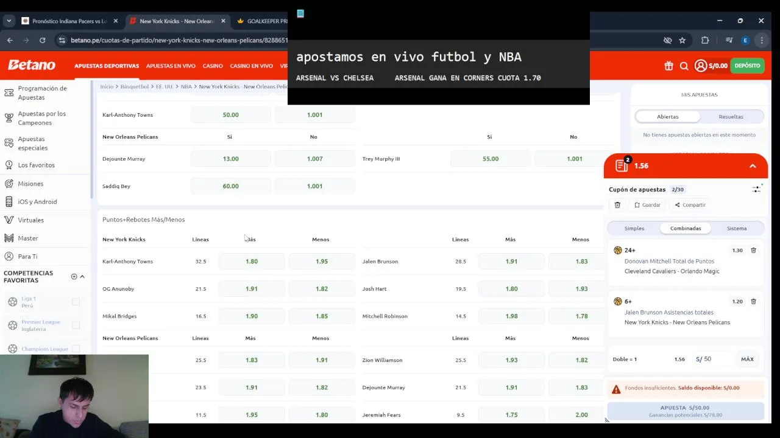Click the Apuestas especiales sidebar icon

coord(9,144)
